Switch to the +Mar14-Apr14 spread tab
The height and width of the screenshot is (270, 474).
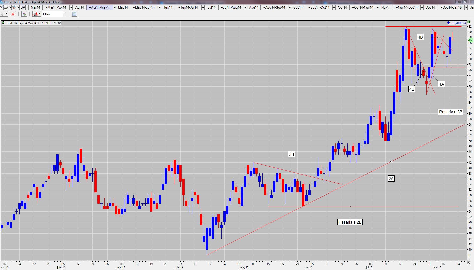(x=56, y=7)
